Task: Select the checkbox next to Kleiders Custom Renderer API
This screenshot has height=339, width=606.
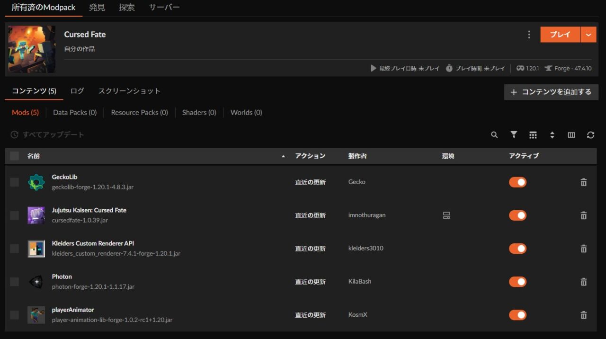Action: pos(14,248)
